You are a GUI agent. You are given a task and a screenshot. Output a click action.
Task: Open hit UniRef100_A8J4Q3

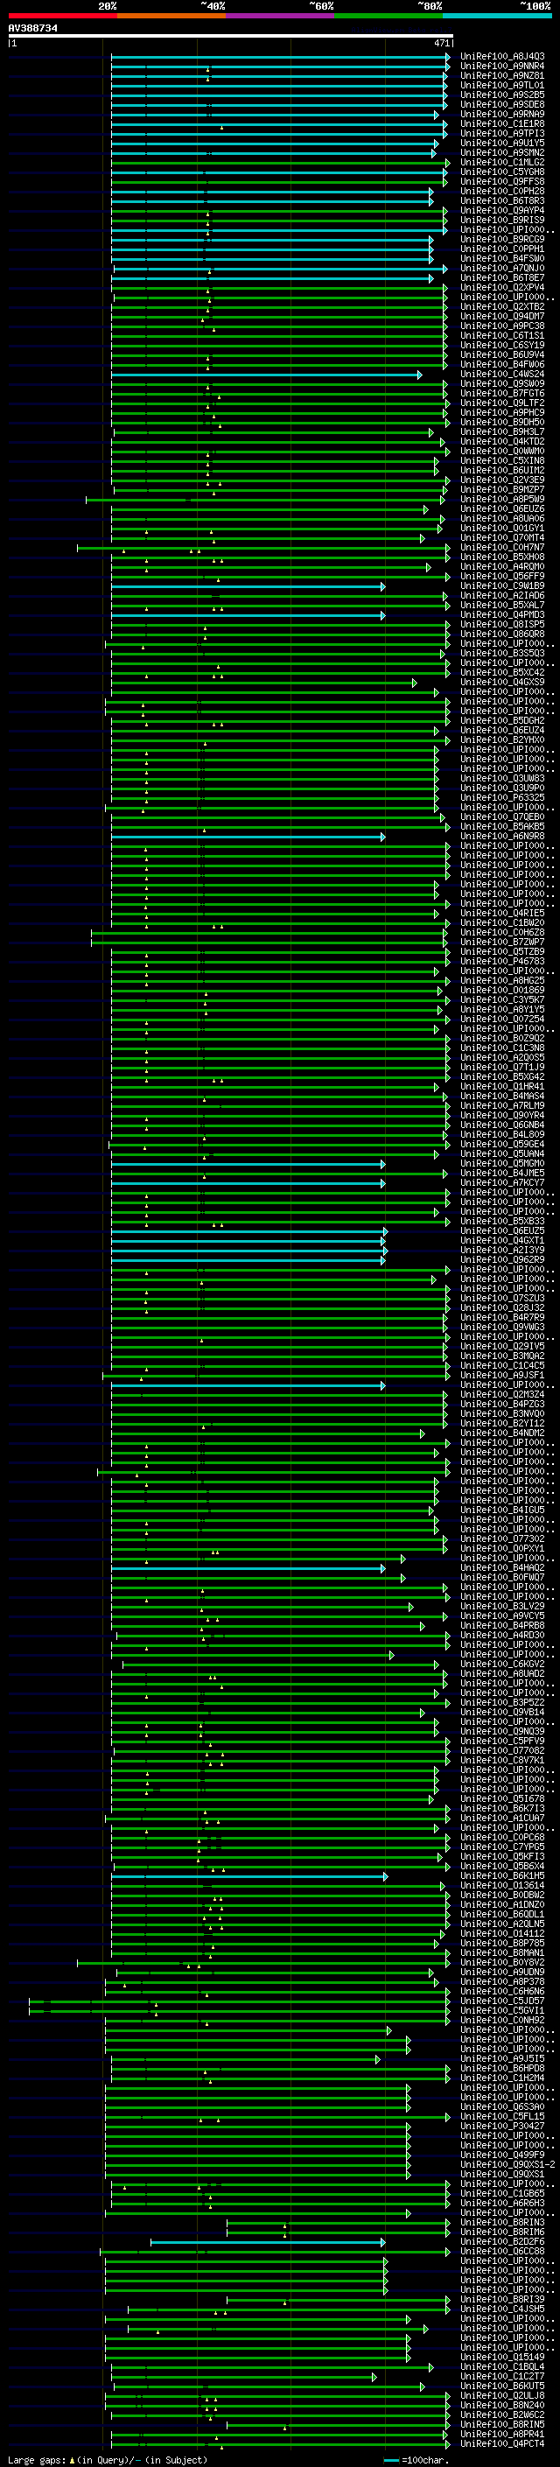(x=502, y=57)
